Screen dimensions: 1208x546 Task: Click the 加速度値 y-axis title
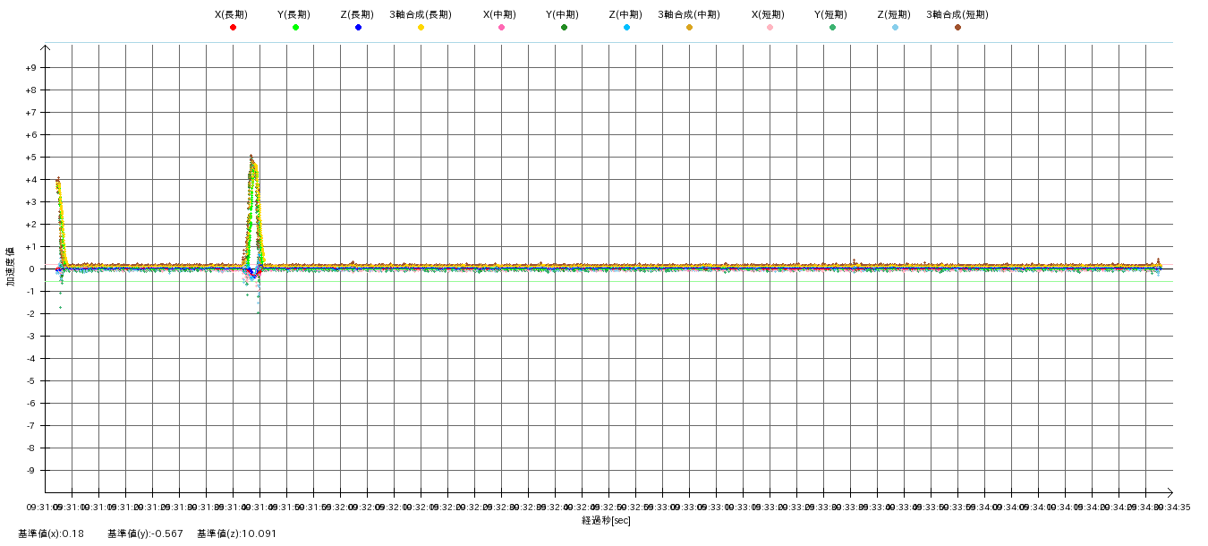[x=12, y=267]
